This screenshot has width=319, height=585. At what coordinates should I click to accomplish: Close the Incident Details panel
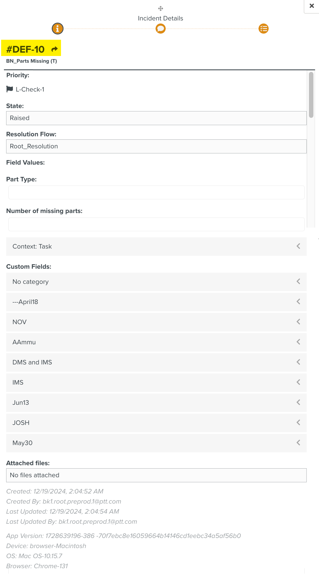pyautogui.click(x=312, y=6)
